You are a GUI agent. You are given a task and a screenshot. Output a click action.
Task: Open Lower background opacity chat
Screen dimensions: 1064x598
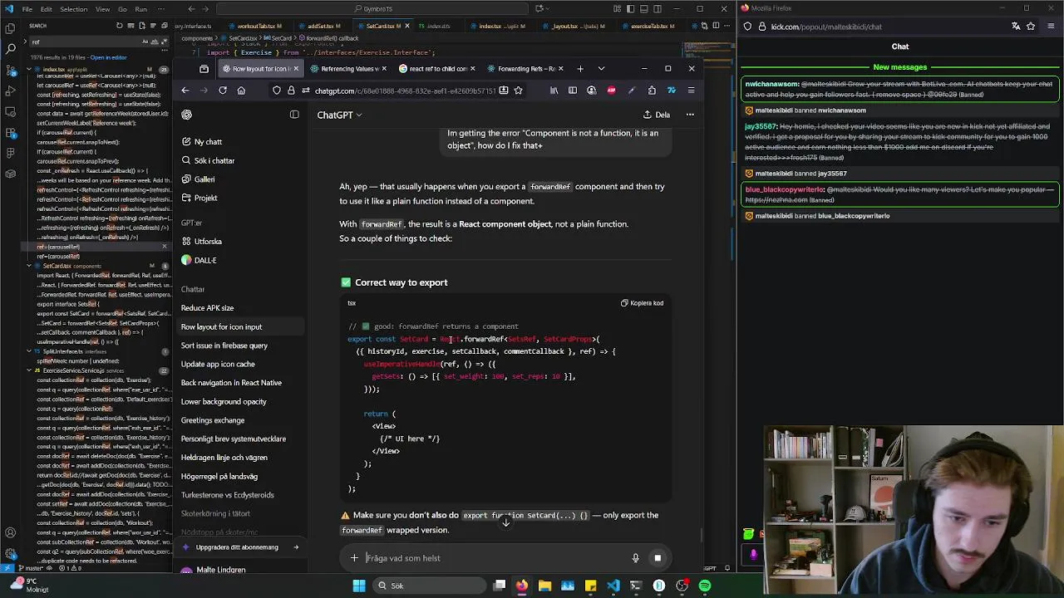(x=224, y=401)
